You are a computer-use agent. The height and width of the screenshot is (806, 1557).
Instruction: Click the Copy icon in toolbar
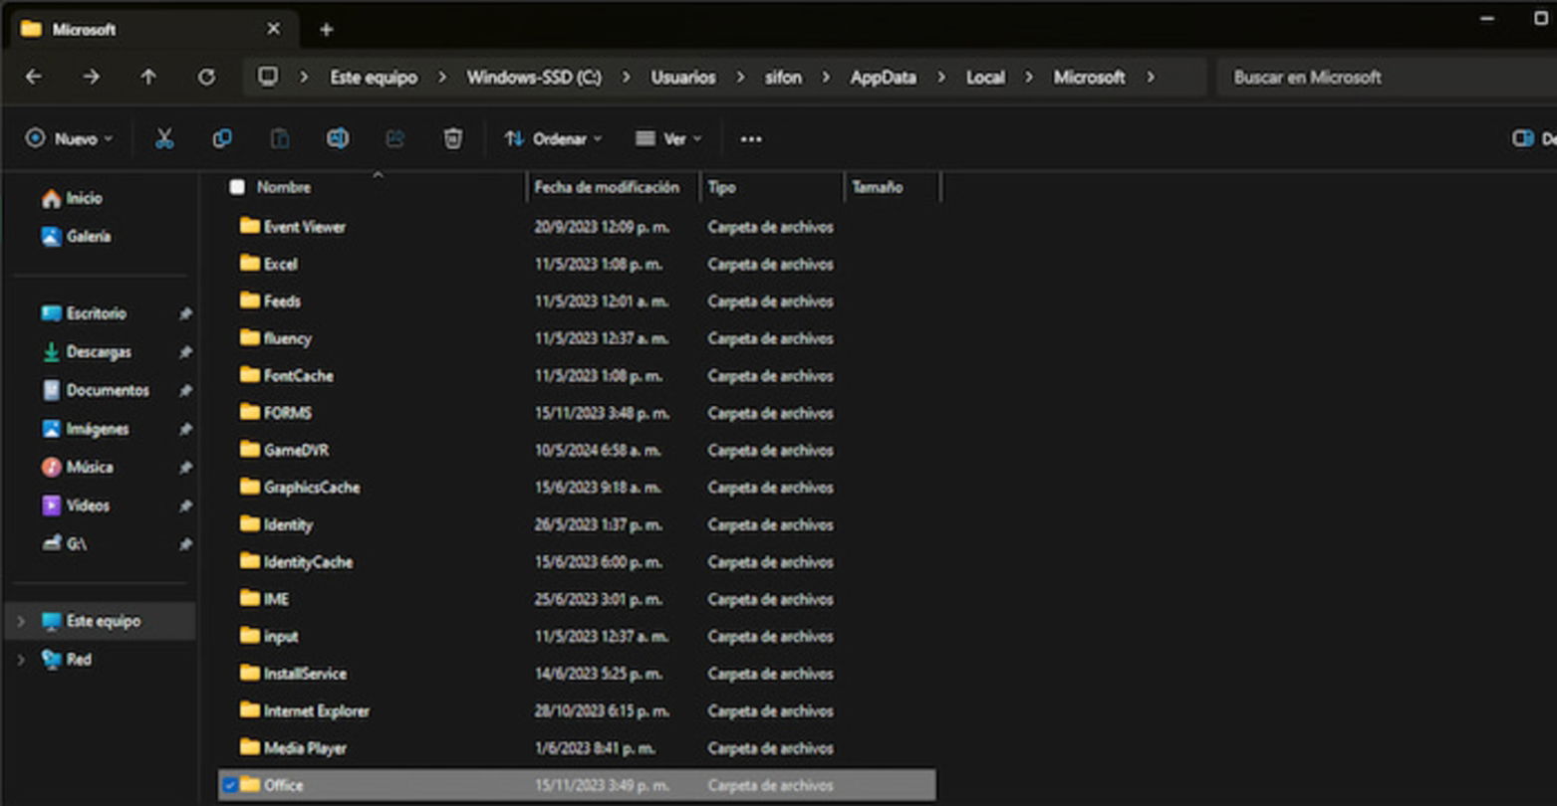pos(222,138)
